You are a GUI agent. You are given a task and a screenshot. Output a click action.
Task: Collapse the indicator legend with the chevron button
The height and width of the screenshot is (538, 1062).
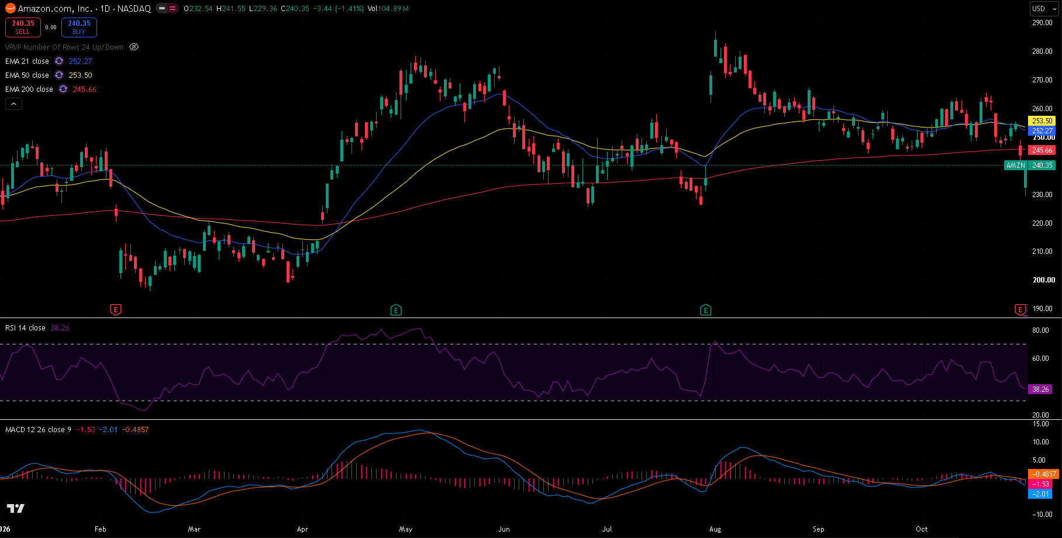pyautogui.click(x=13, y=104)
